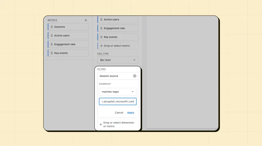The width and height of the screenshot is (262, 146).
Task: Add a new metric with the plus icon
Action: (x=86, y=20)
